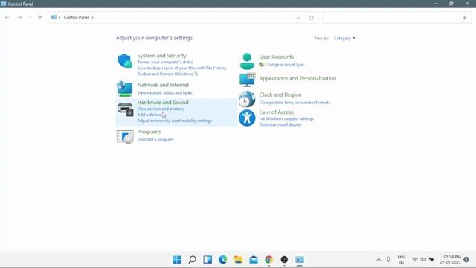
Task: Click Let Windows suggest settings
Action: point(286,118)
